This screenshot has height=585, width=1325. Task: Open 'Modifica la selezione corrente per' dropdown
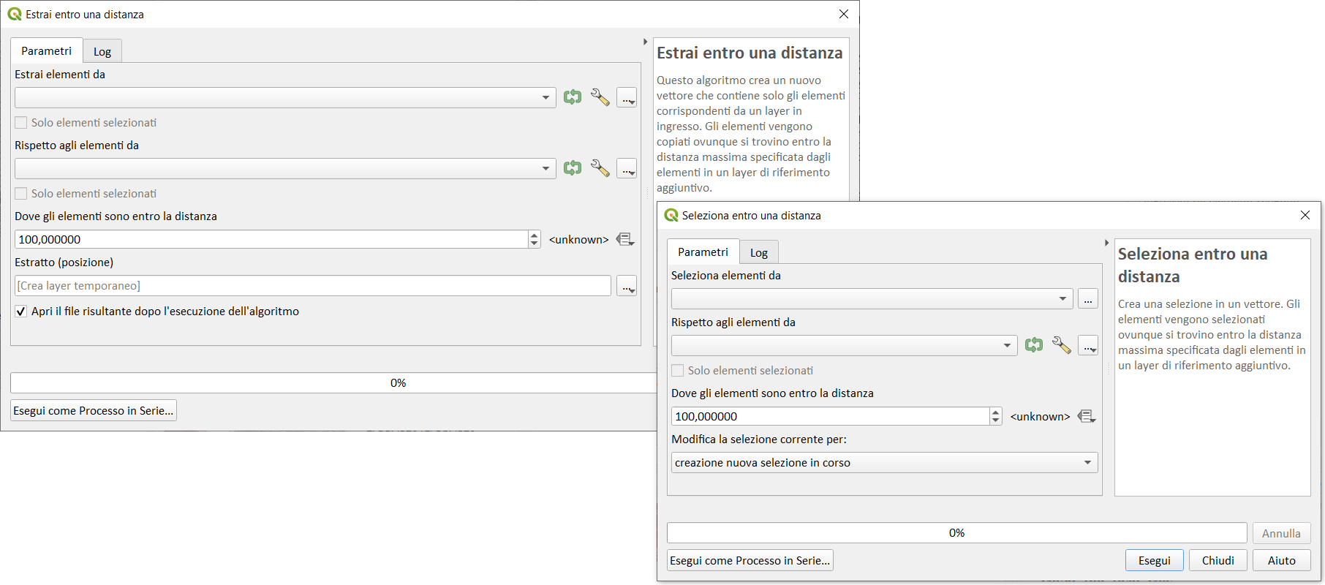(884, 463)
